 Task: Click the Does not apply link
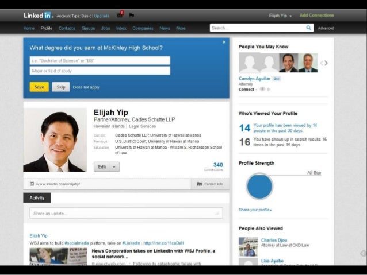tap(86, 87)
